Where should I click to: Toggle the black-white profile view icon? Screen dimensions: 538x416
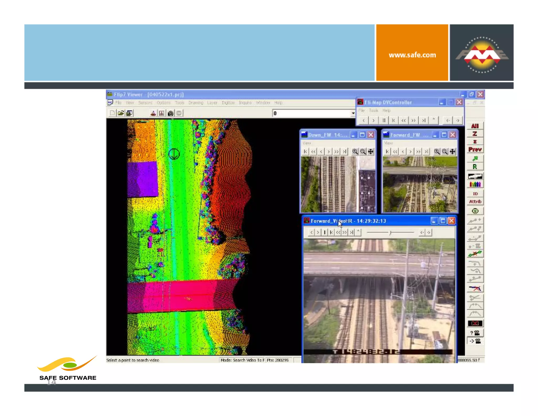(x=475, y=176)
